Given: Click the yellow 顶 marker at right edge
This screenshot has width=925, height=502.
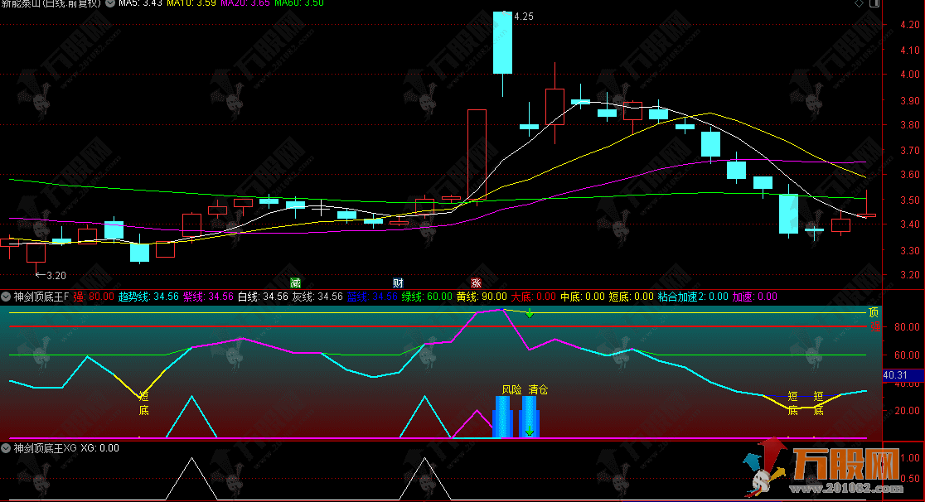Looking at the screenshot, I should [873, 313].
